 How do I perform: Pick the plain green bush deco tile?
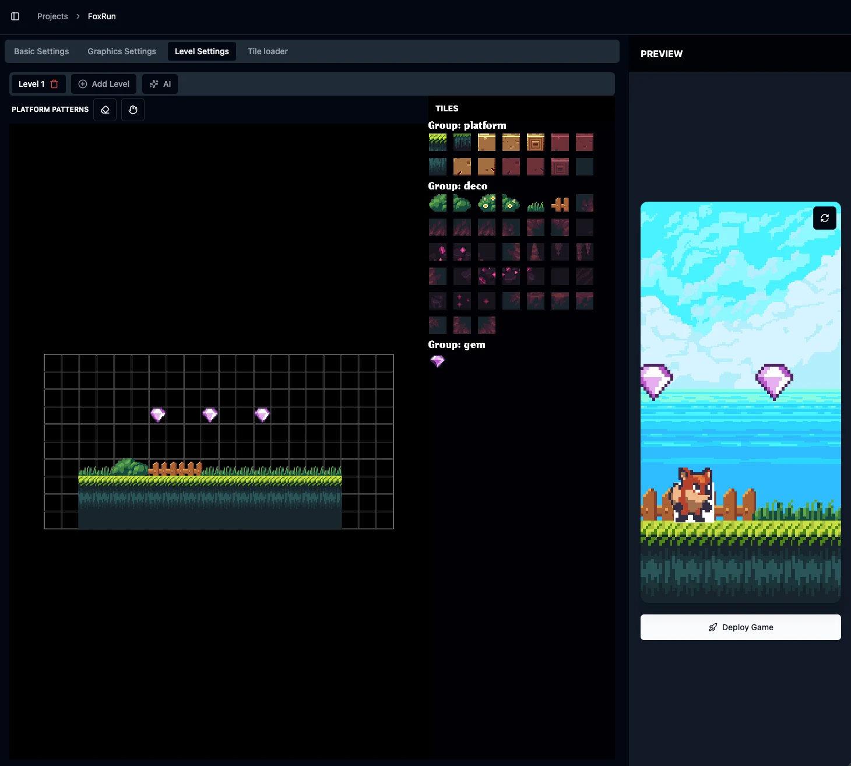coord(438,203)
